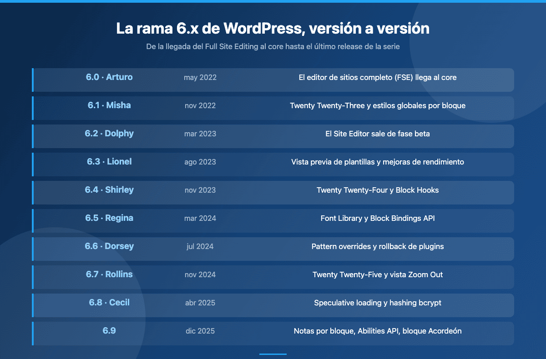The image size is (546, 359).
Task: Select the '6.2 · Dolphy' version label
Action: point(109,134)
